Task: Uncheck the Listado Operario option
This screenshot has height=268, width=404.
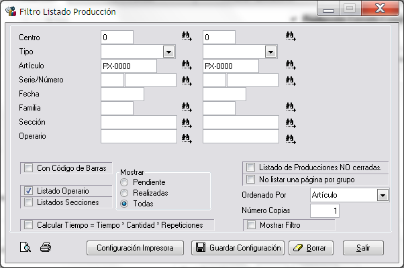Action: (x=28, y=191)
